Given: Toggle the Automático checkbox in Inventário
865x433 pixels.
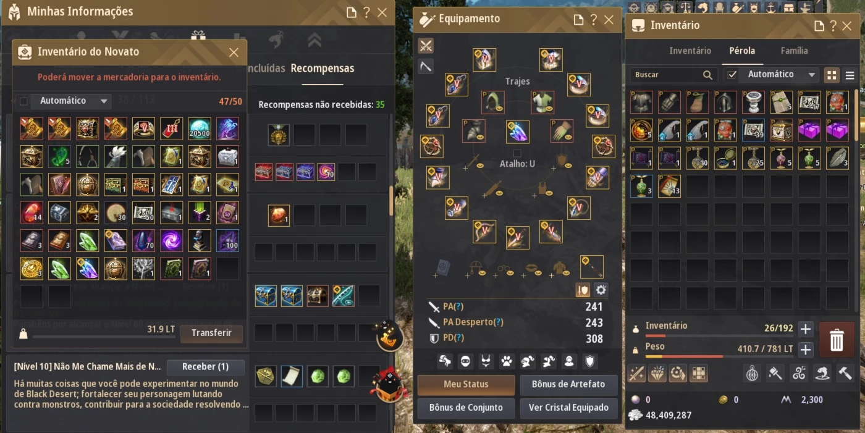Looking at the screenshot, I should point(732,75).
